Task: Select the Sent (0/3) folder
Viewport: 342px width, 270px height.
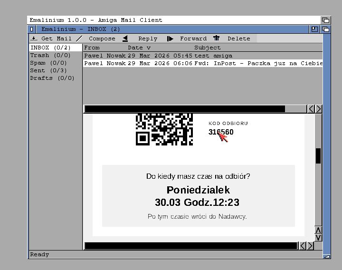Action: pyautogui.click(x=56, y=70)
